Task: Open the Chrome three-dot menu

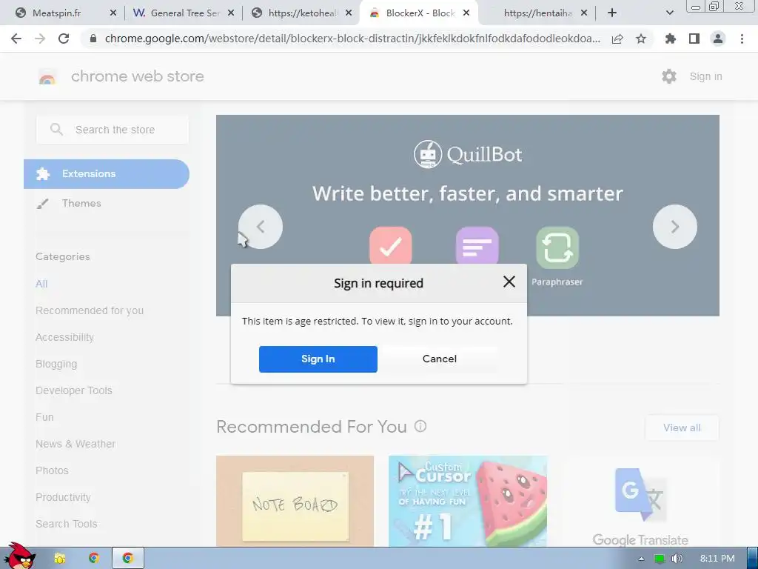Action: tap(742, 39)
